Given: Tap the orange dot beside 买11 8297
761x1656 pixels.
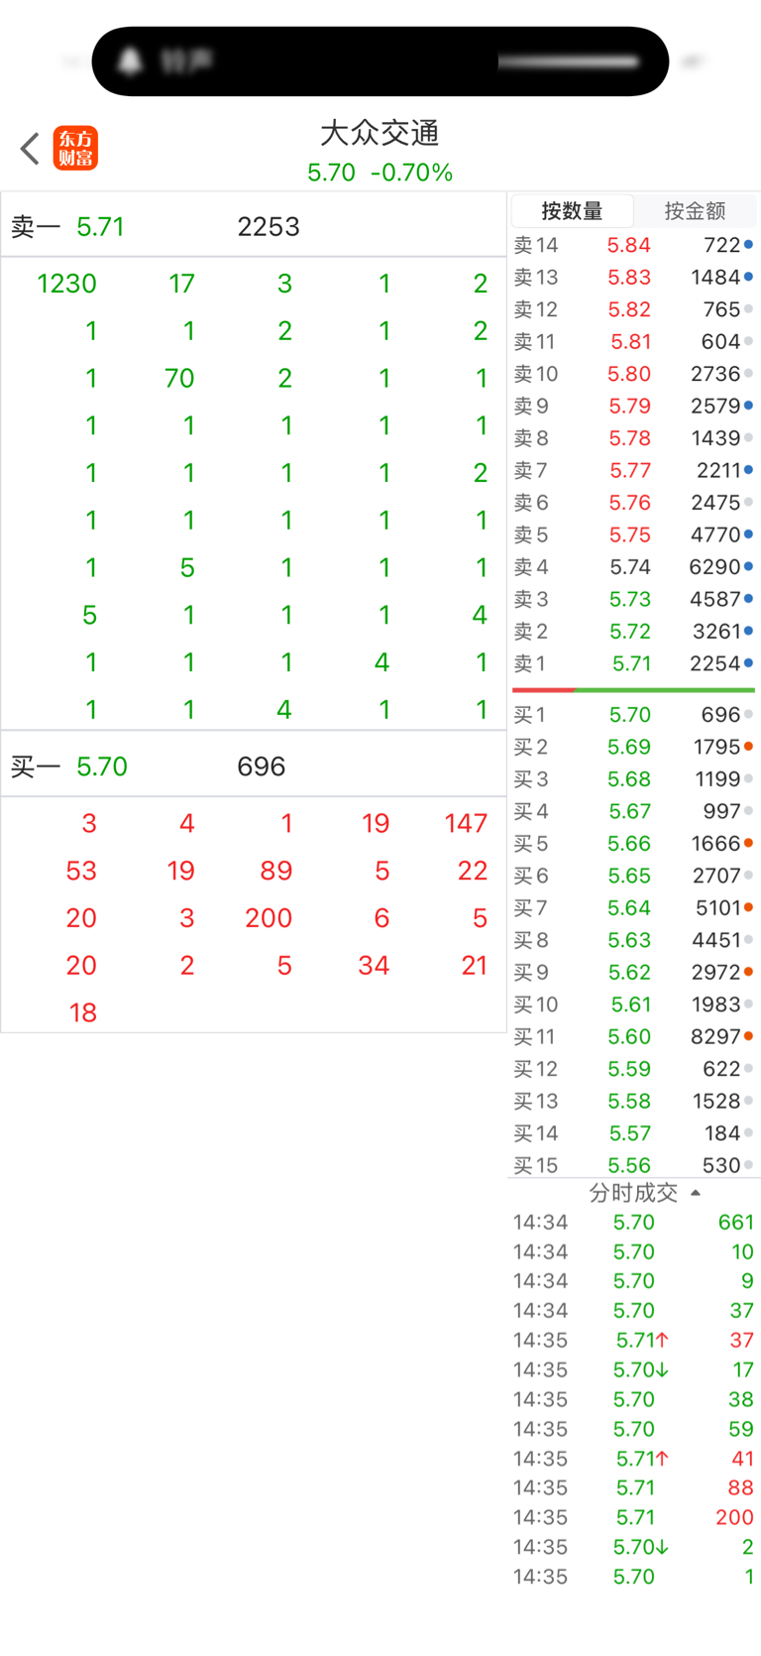Looking at the screenshot, I should click(749, 1036).
